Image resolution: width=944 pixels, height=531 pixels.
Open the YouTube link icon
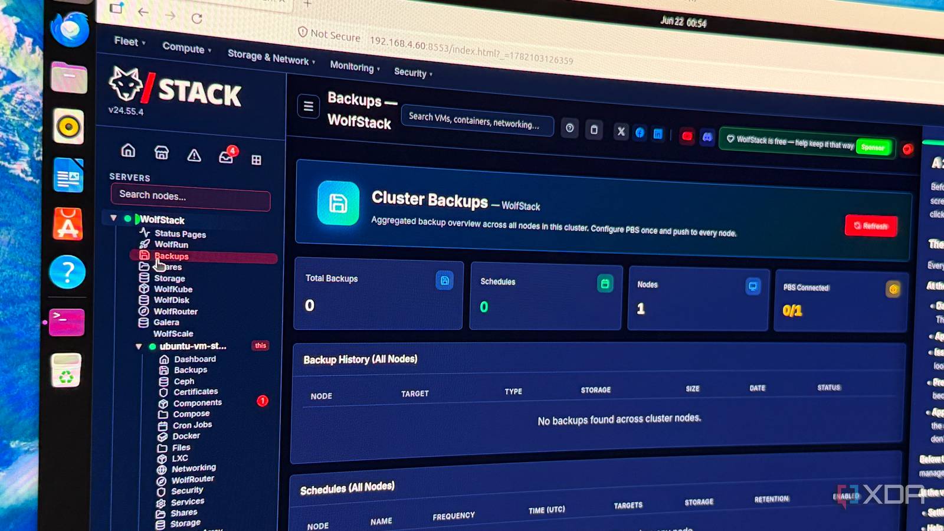(x=687, y=136)
